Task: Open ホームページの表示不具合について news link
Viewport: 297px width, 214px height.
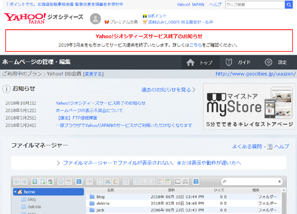Action: 89,111
